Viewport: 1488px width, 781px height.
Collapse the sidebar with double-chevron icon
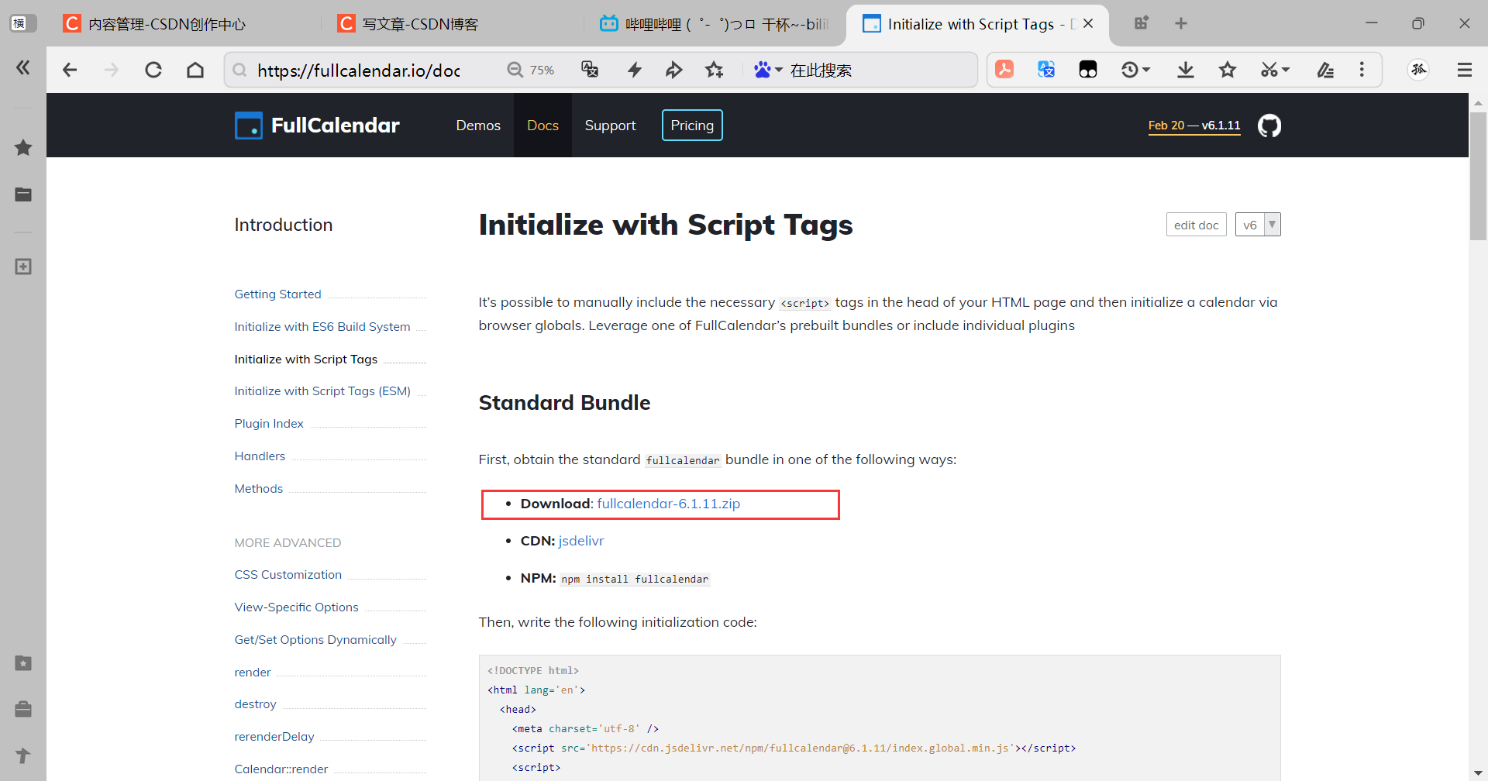[23, 67]
